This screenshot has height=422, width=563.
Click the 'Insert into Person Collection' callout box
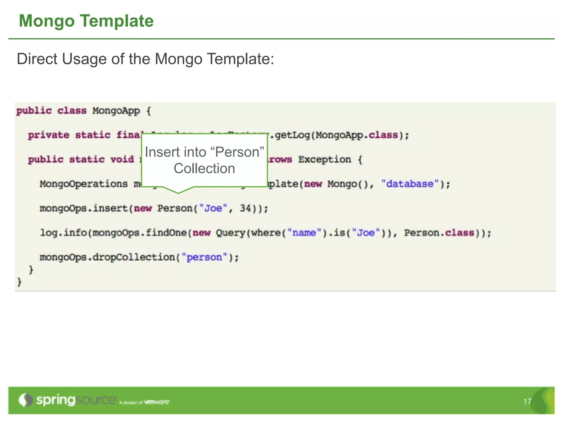204,160
